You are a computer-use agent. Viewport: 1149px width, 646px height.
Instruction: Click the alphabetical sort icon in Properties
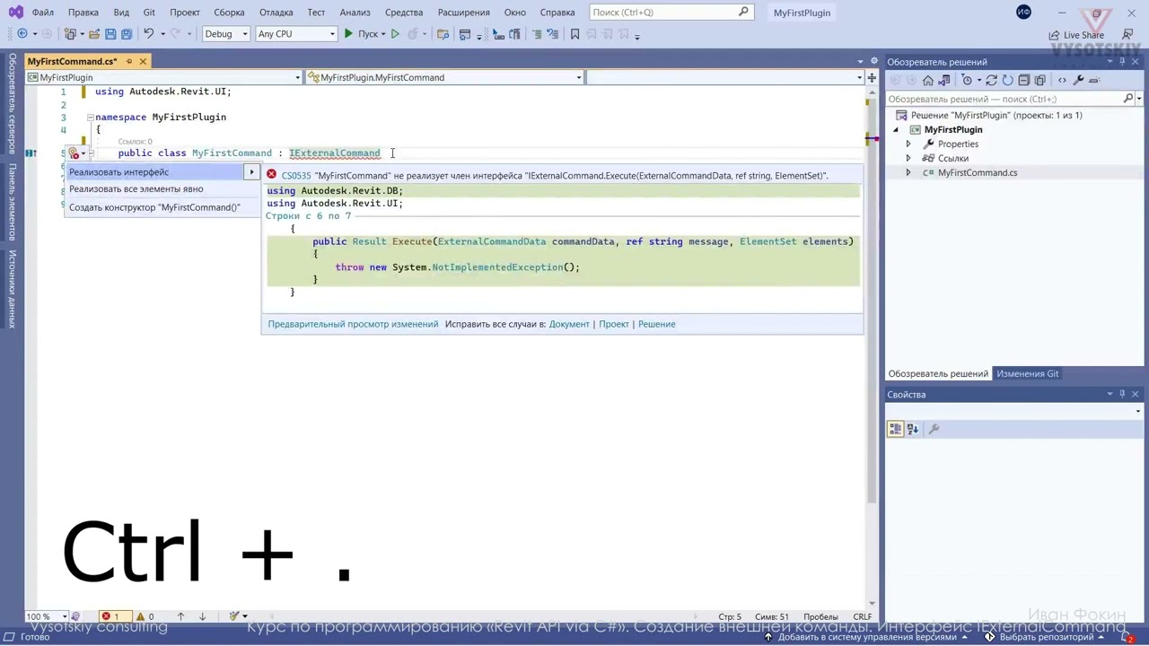tap(912, 429)
